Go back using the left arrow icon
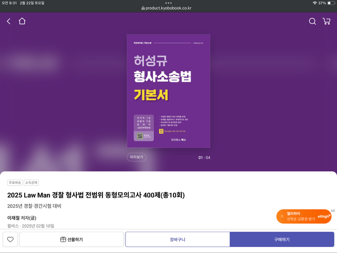Image resolution: width=337 pixels, height=253 pixels. click(9, 21)
